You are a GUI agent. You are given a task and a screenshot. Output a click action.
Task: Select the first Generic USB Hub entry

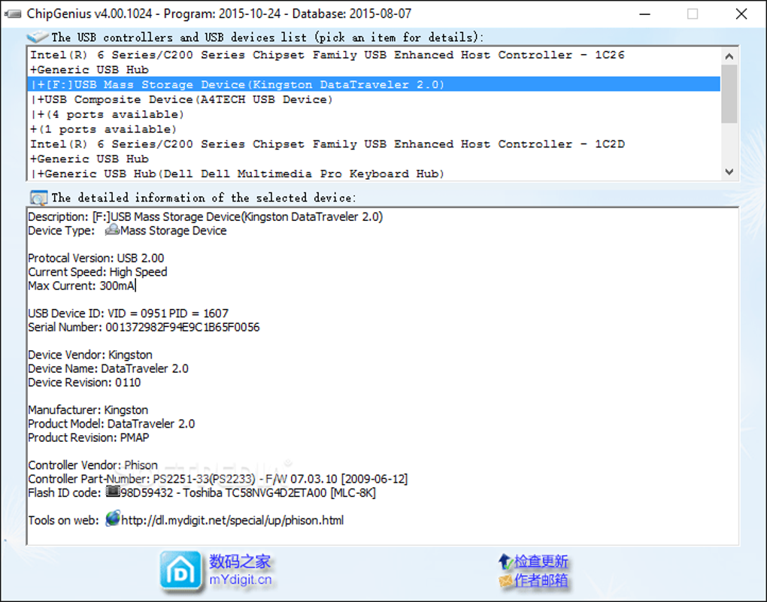374,69
